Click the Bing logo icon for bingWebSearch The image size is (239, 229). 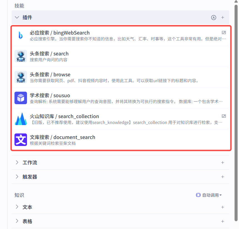point(21,35)
